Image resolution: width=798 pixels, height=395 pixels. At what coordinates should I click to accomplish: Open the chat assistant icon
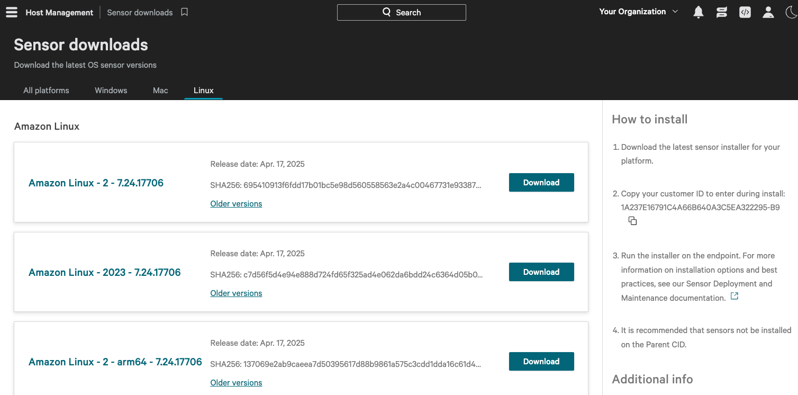721,12
